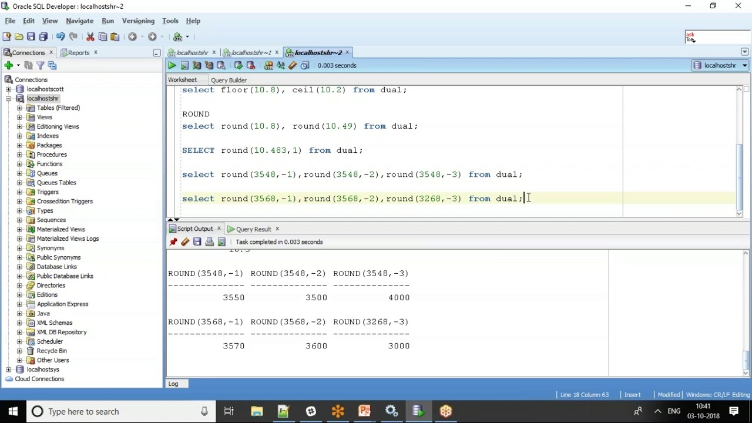The image size is (752, 423).
Task: Switch to the localhosthr~1 editor tab
Action: tap(251, 53)
